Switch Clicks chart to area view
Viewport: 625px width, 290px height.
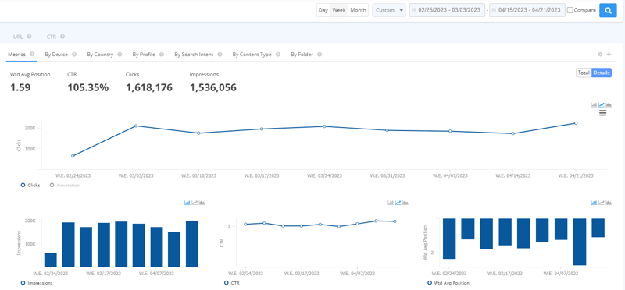tap(609, 105)
